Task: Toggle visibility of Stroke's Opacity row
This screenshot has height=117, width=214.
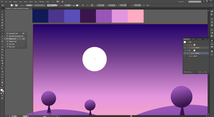Action: point(185,48)
